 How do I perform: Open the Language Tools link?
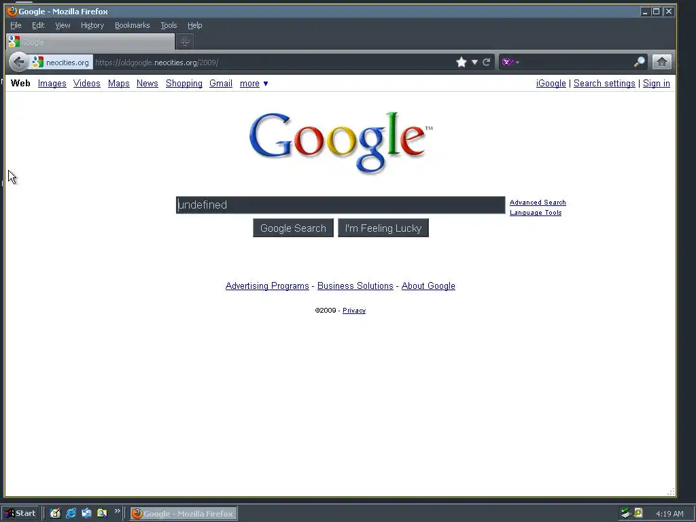(x=536, y=213)
